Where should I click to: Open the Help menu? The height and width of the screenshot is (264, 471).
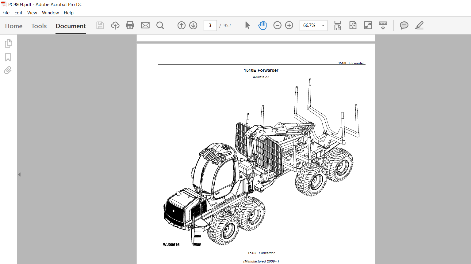coord(69,13)
